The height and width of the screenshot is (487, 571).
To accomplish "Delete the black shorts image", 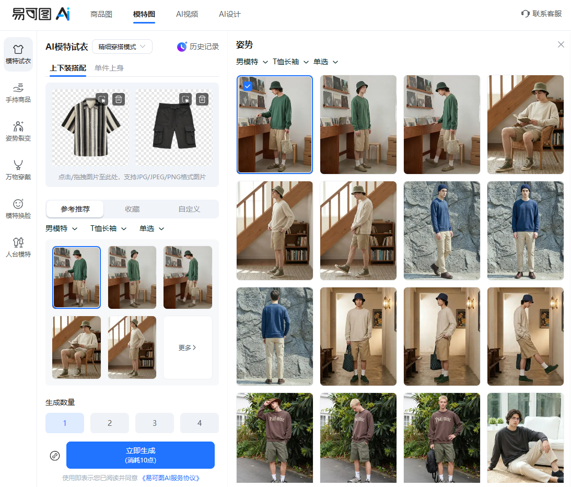I will tap(202, 99).
